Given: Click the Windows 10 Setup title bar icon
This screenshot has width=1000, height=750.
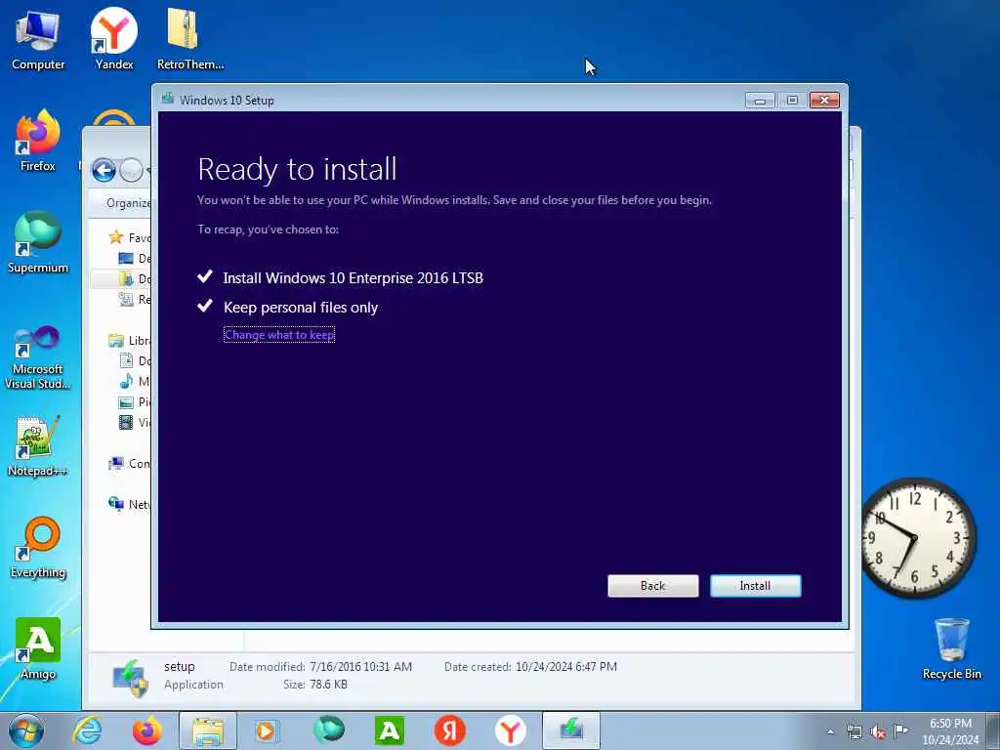Looking at the screenshot, I should point(168,99).
